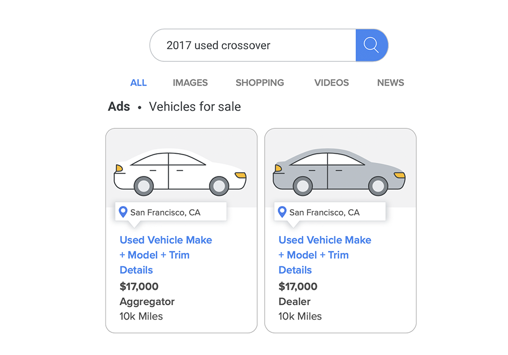Click the Aggregator seller label
The width and height of the screenshot is (508, 355).
coord(147,302)
